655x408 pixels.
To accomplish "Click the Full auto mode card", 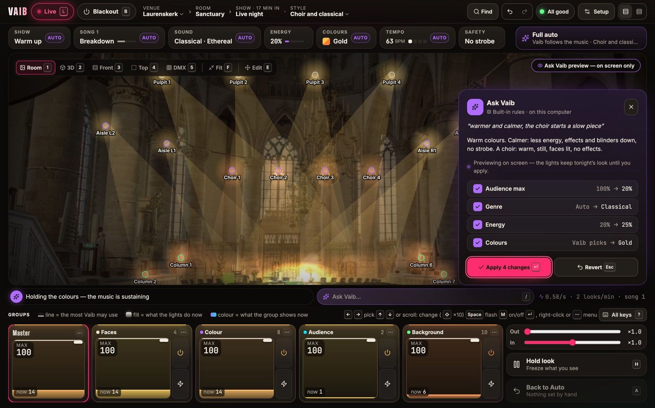I will pos(581,38).
